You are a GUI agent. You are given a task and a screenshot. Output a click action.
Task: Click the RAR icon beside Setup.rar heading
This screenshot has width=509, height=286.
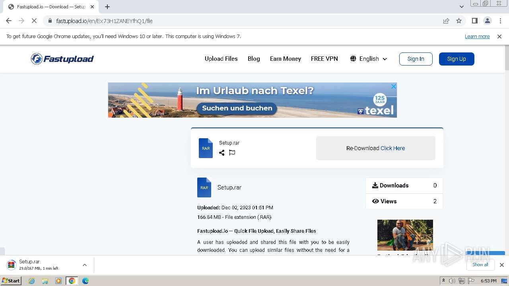pos(204,187)
